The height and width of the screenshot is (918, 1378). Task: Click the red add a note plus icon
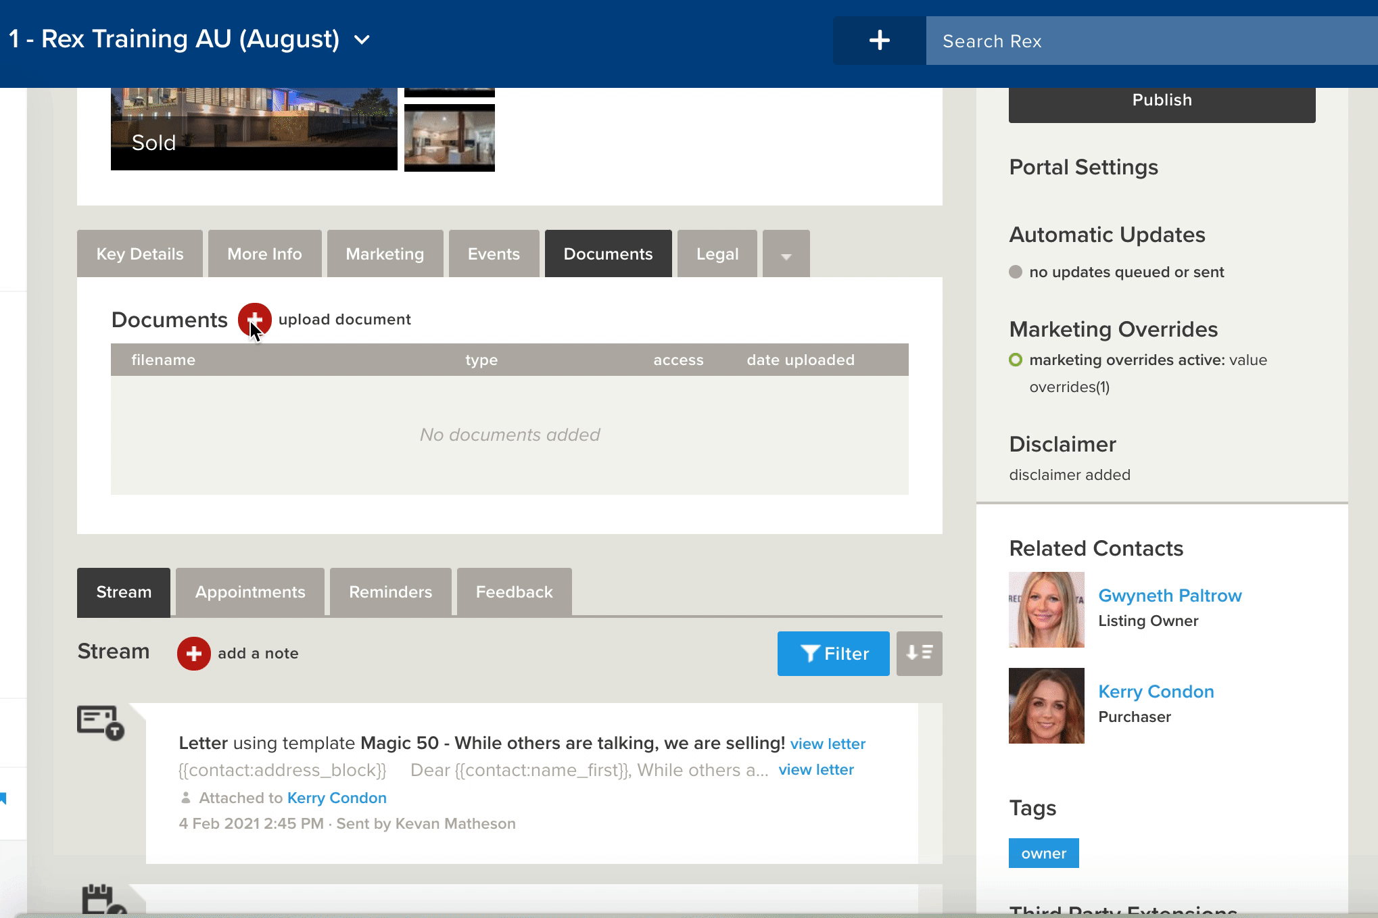click(x=194, y=654)
